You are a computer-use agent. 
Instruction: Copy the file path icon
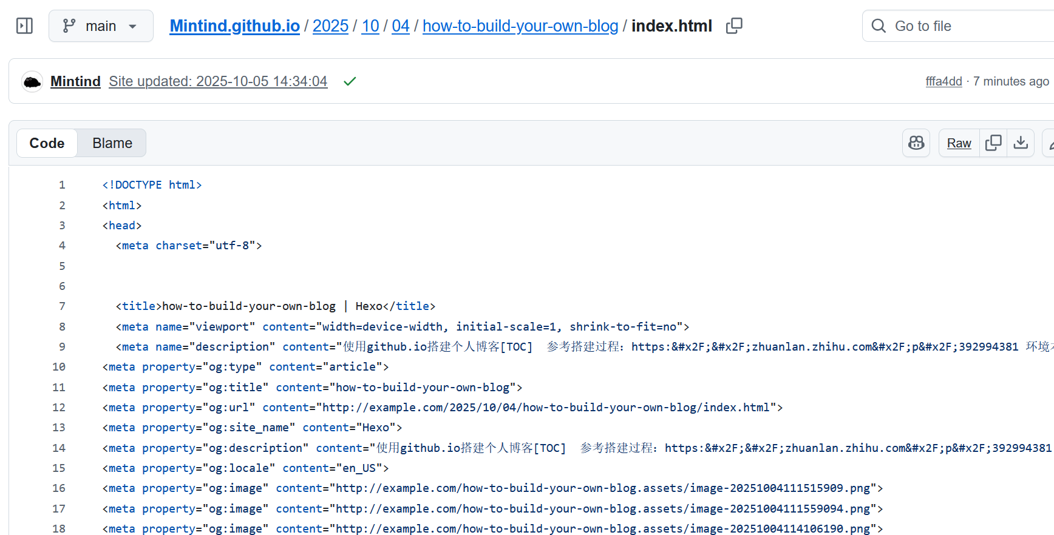[x=734, y=26]
